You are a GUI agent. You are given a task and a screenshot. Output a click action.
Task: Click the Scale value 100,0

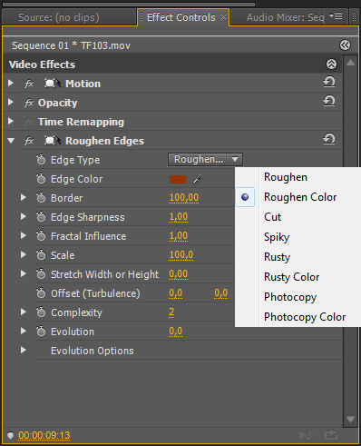pos(181,255)
